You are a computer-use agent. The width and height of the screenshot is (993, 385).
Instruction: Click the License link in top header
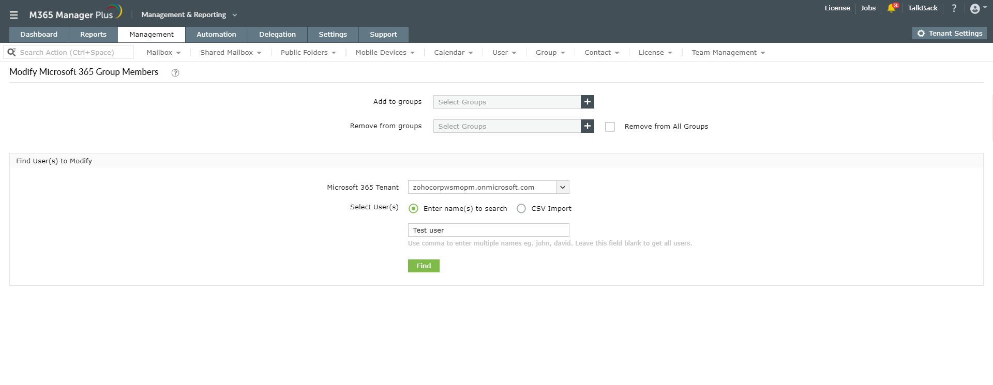[837, 8]
